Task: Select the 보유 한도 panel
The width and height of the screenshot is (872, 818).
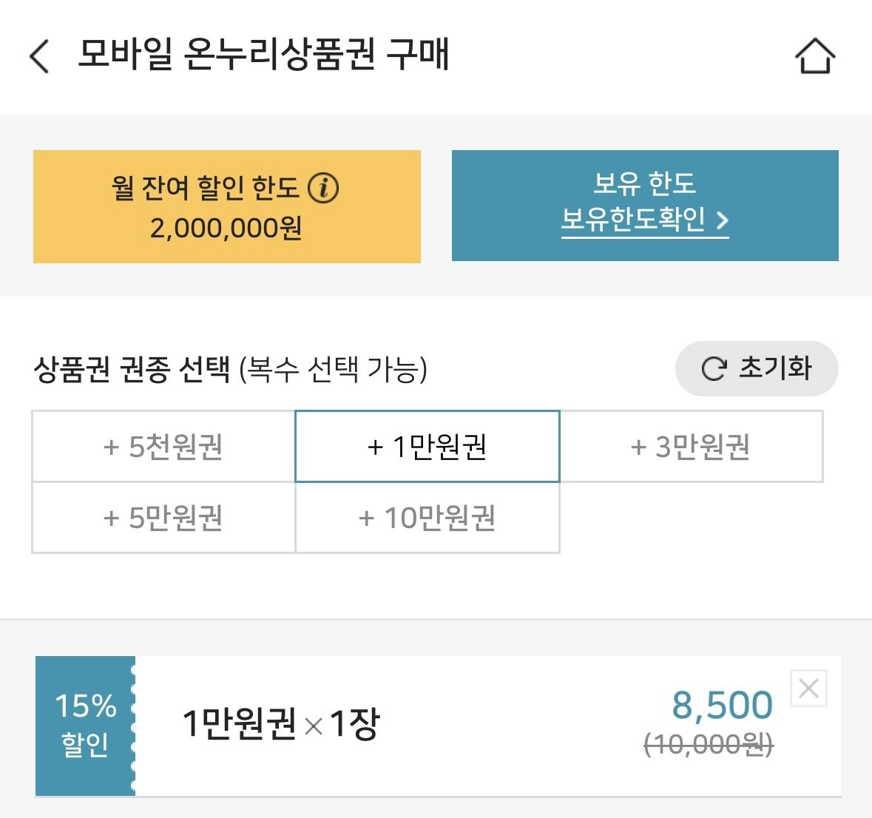Action: pyautogui.click(x=645, y=206)
